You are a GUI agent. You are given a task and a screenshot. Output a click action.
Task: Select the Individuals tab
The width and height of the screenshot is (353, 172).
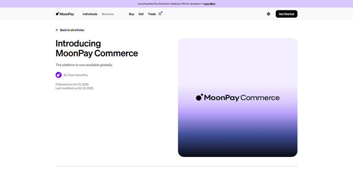pos(90,14)
